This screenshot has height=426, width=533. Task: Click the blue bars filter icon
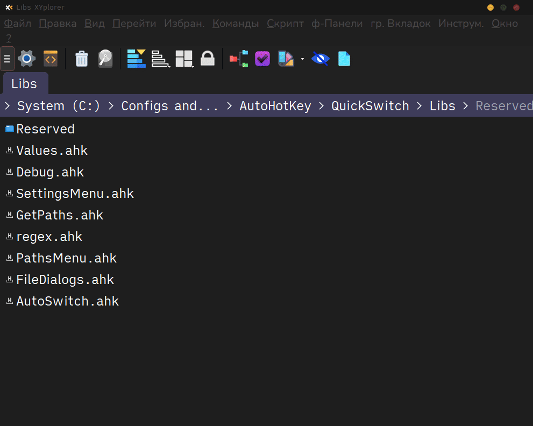click(136, 59)
